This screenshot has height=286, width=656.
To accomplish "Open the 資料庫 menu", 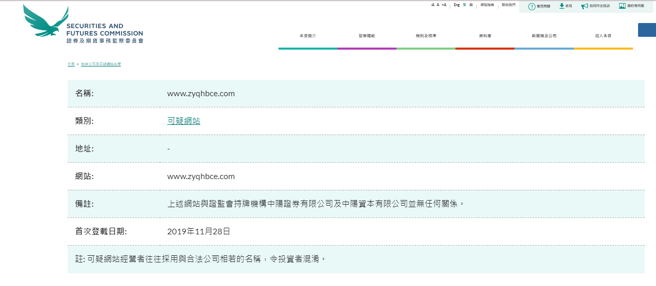I will pyautogui.click(x=485, y=36).
